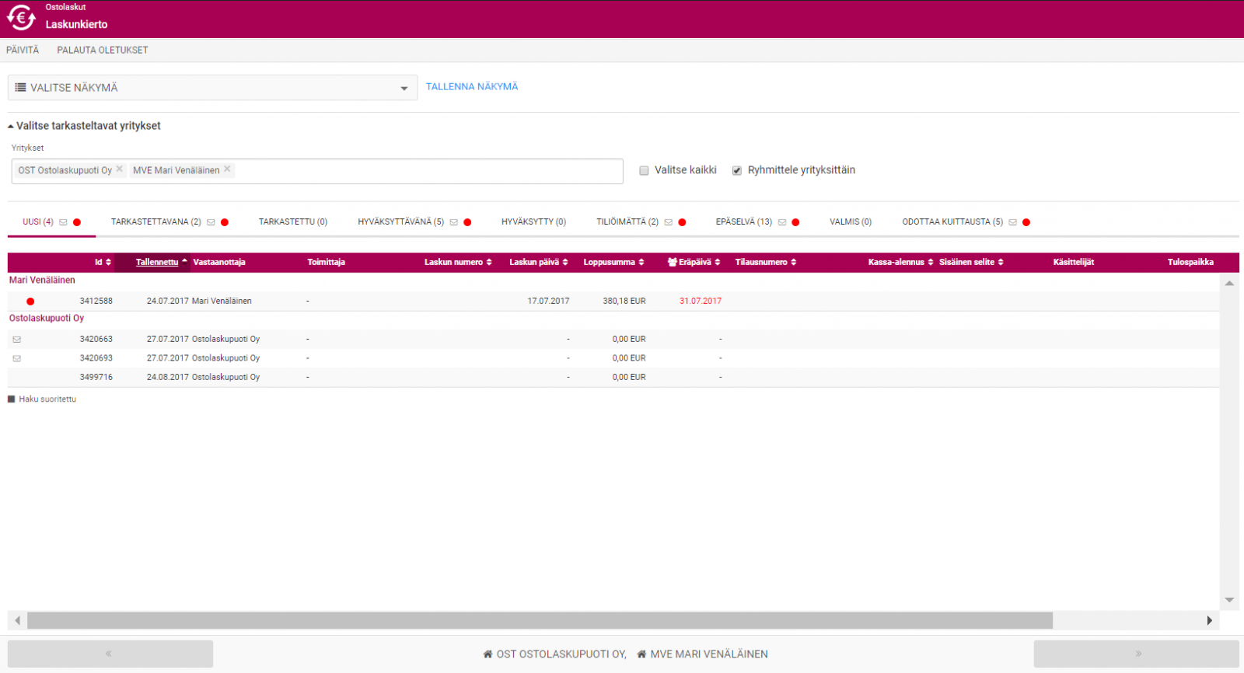Enable the Valitse kaikki checkbox
This screenshot has width=1244, height=673.
tap(644, 170)
